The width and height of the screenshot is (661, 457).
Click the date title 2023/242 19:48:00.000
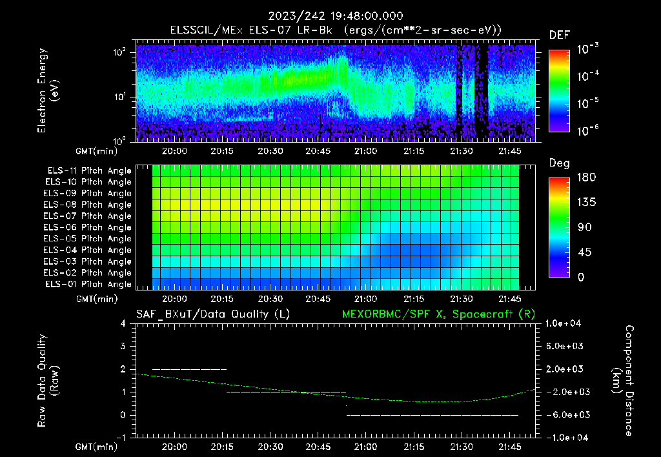tap(336, 16)
